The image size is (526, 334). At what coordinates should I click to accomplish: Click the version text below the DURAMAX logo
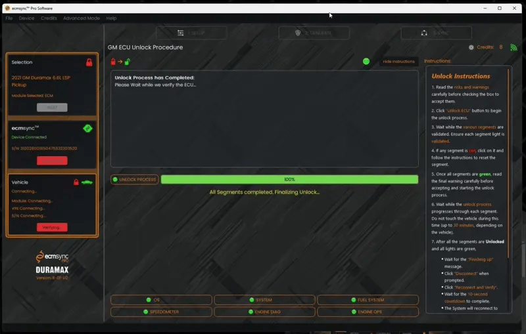(x=52, y=278)
